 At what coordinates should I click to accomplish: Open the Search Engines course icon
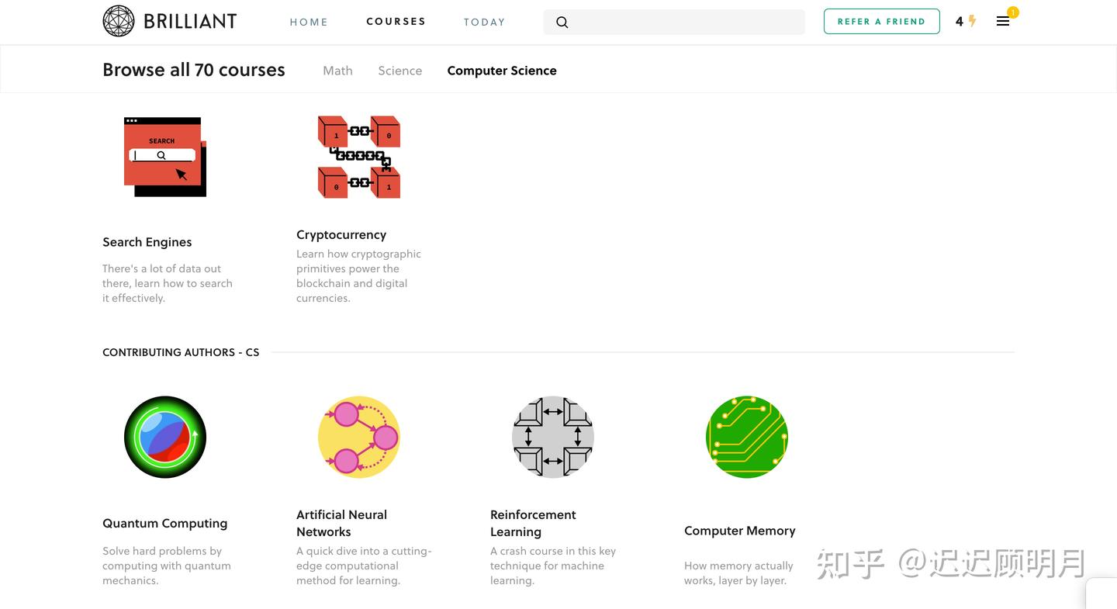pyautogui.click(x=165, y=157)
